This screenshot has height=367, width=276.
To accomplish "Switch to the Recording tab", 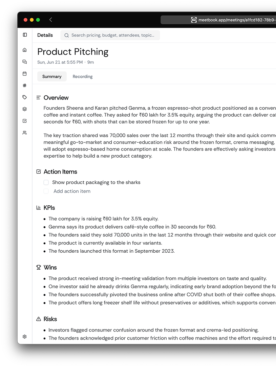I will (x=83, y=76).
